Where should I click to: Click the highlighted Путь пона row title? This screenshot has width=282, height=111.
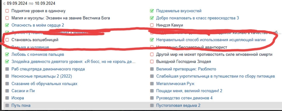pos(21,105)
